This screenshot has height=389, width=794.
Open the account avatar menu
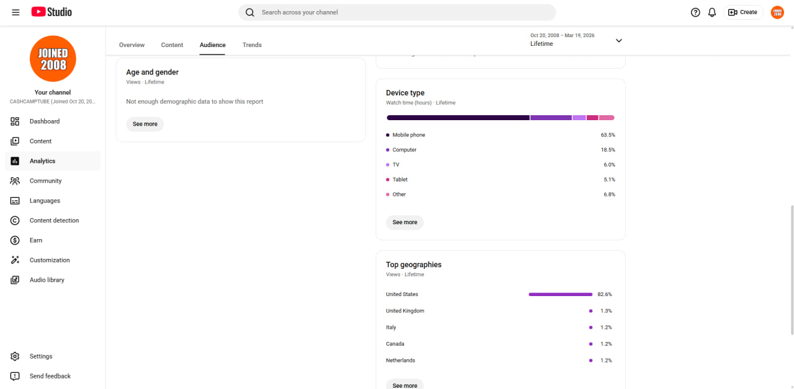[777, 12]
